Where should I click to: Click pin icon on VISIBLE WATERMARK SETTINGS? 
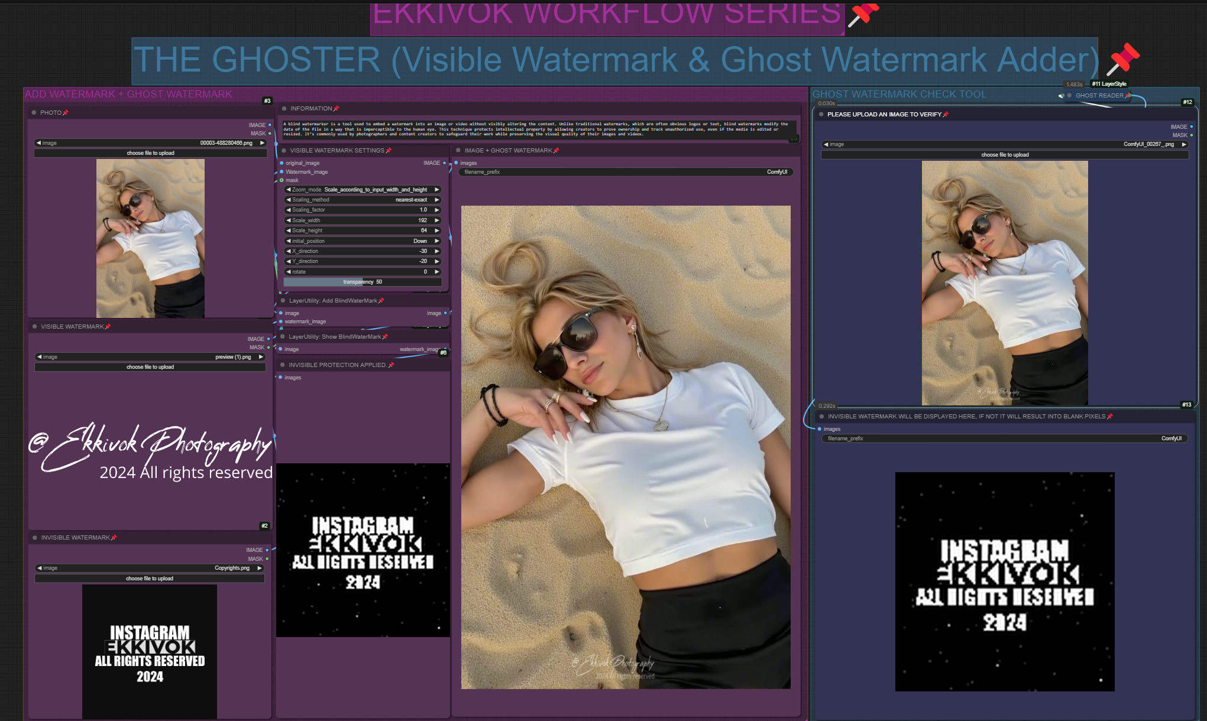pos(389,151)
